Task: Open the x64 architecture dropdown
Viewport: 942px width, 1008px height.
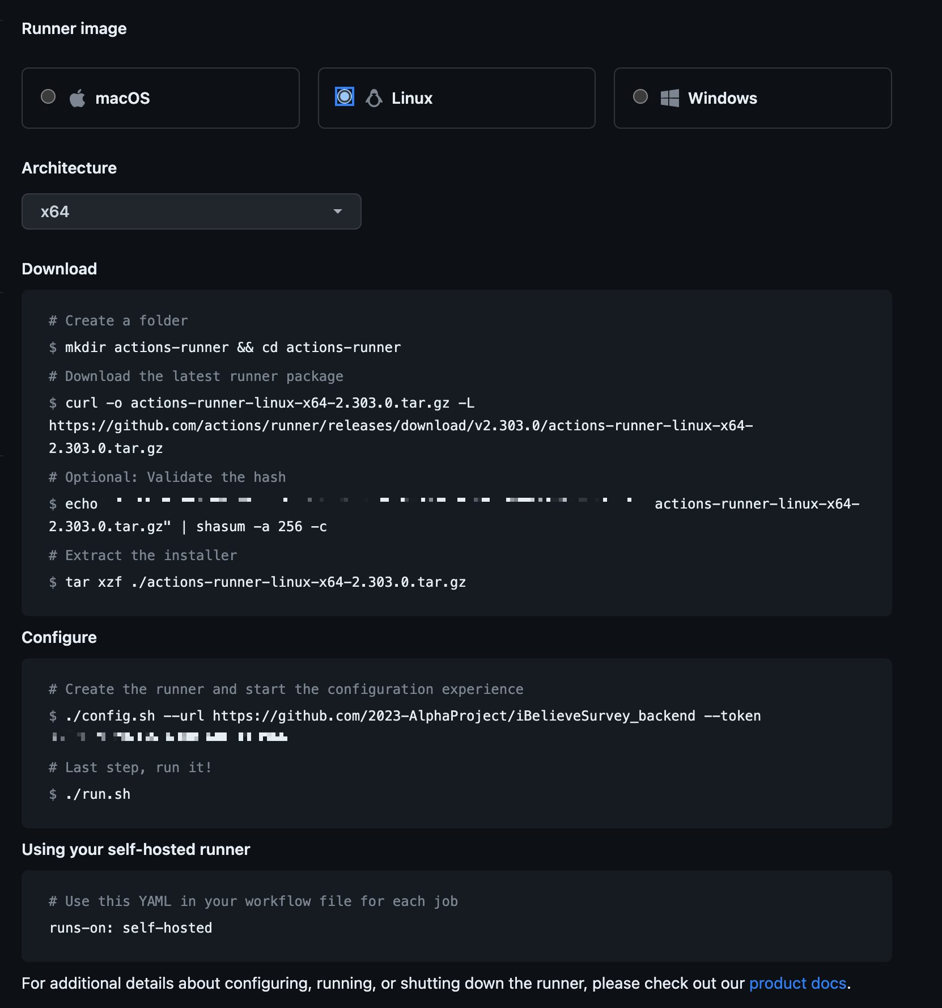Action: tap(192, 211)
